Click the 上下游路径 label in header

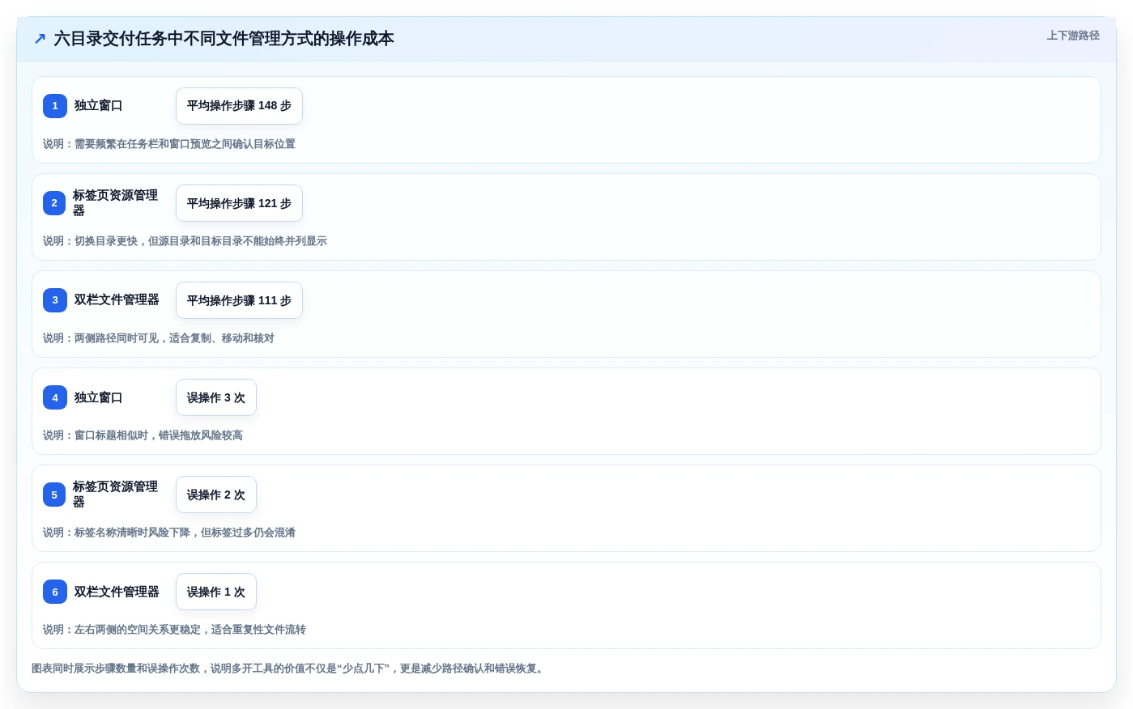click(1073, 36)
